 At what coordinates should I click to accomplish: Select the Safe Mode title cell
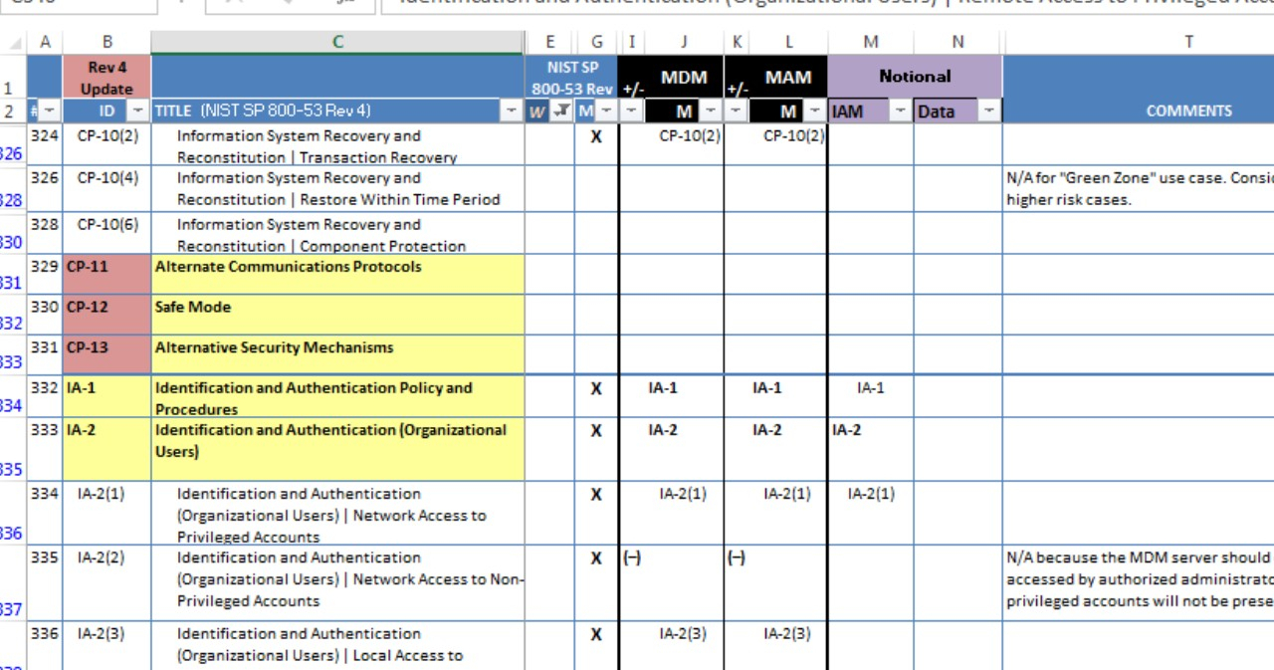337,315
